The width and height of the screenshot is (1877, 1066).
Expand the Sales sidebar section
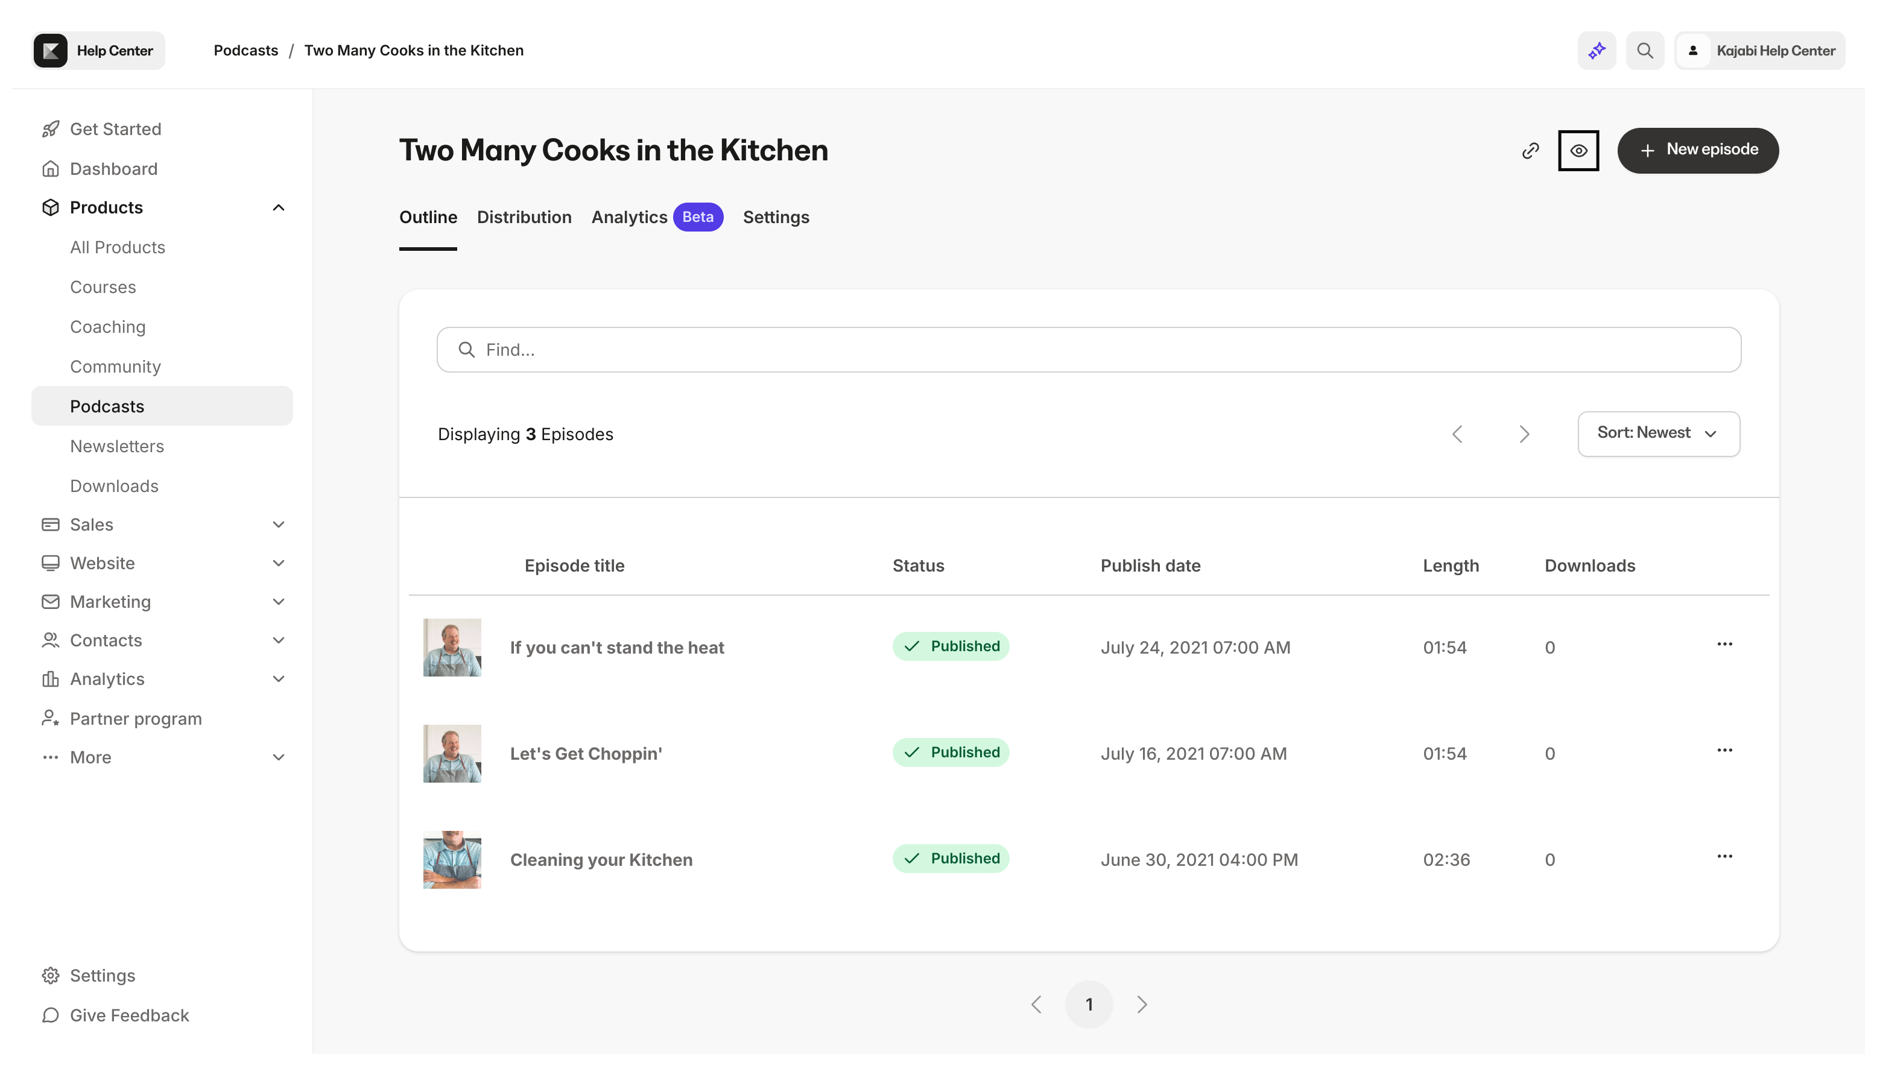pos(278,525)
